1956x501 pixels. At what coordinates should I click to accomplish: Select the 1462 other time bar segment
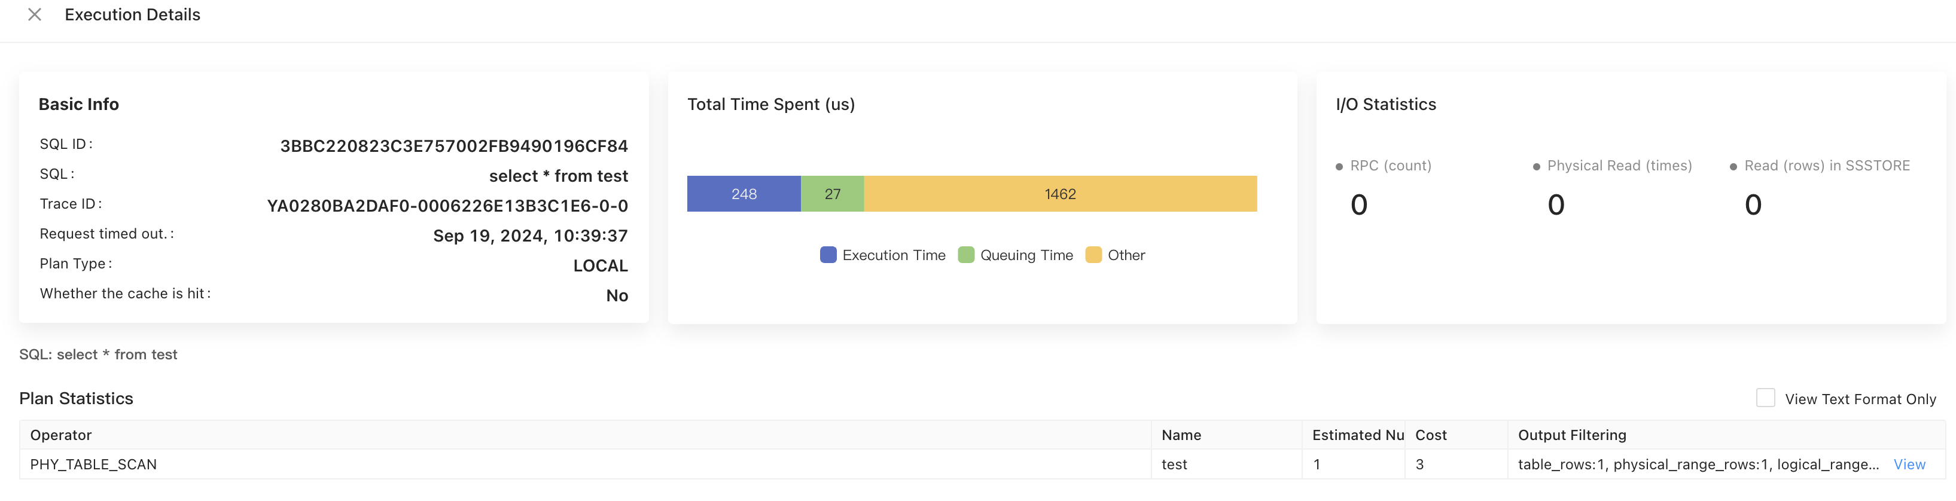pos(1060,194)
